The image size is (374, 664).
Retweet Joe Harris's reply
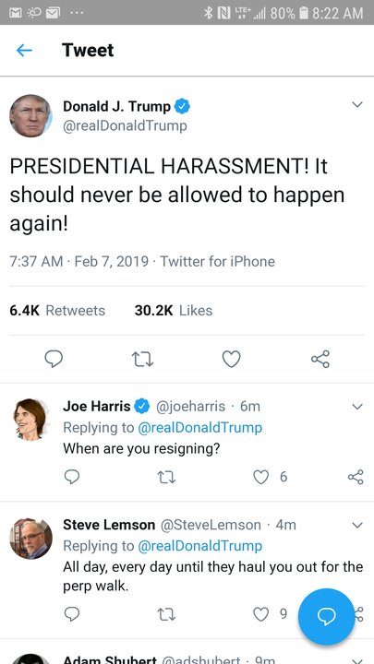[x=166, y=478]
